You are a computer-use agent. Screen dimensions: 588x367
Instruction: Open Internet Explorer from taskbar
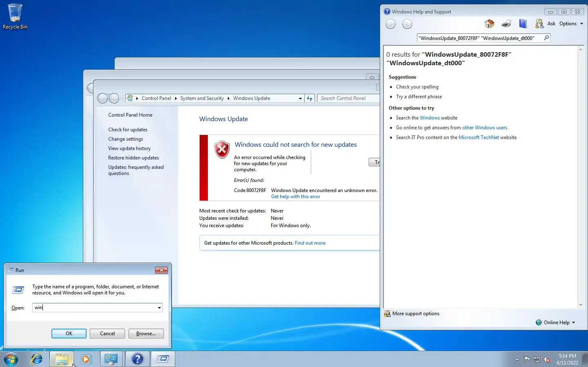click(37, 359)
